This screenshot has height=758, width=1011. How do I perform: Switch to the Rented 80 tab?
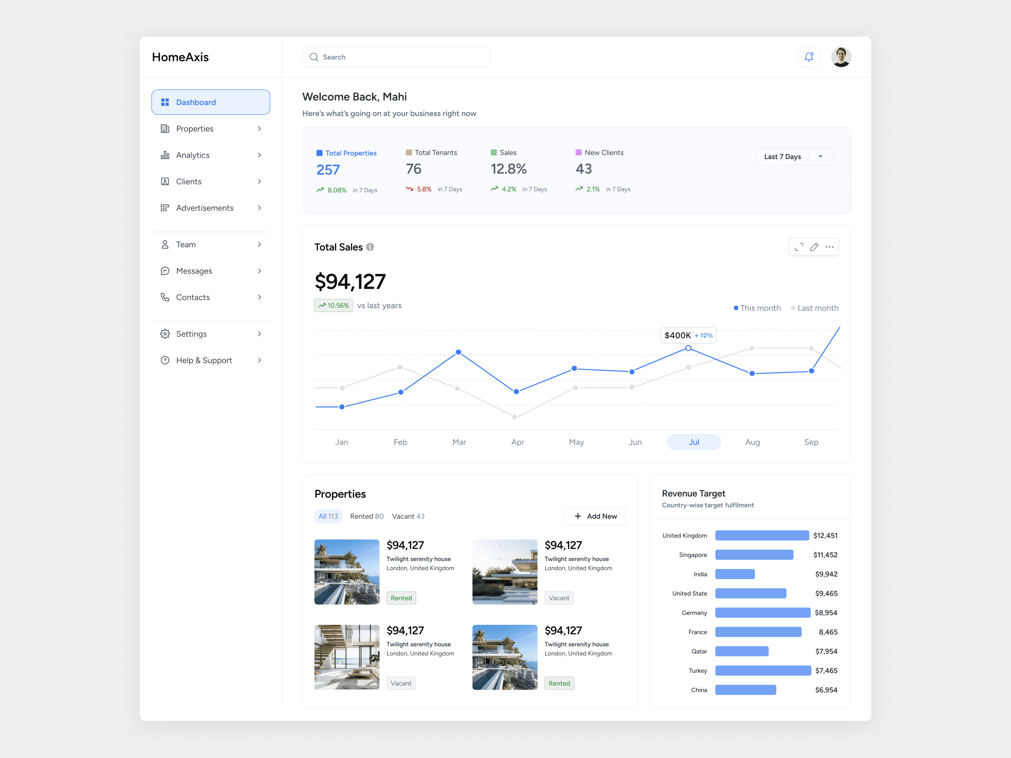tap(366, 516)
